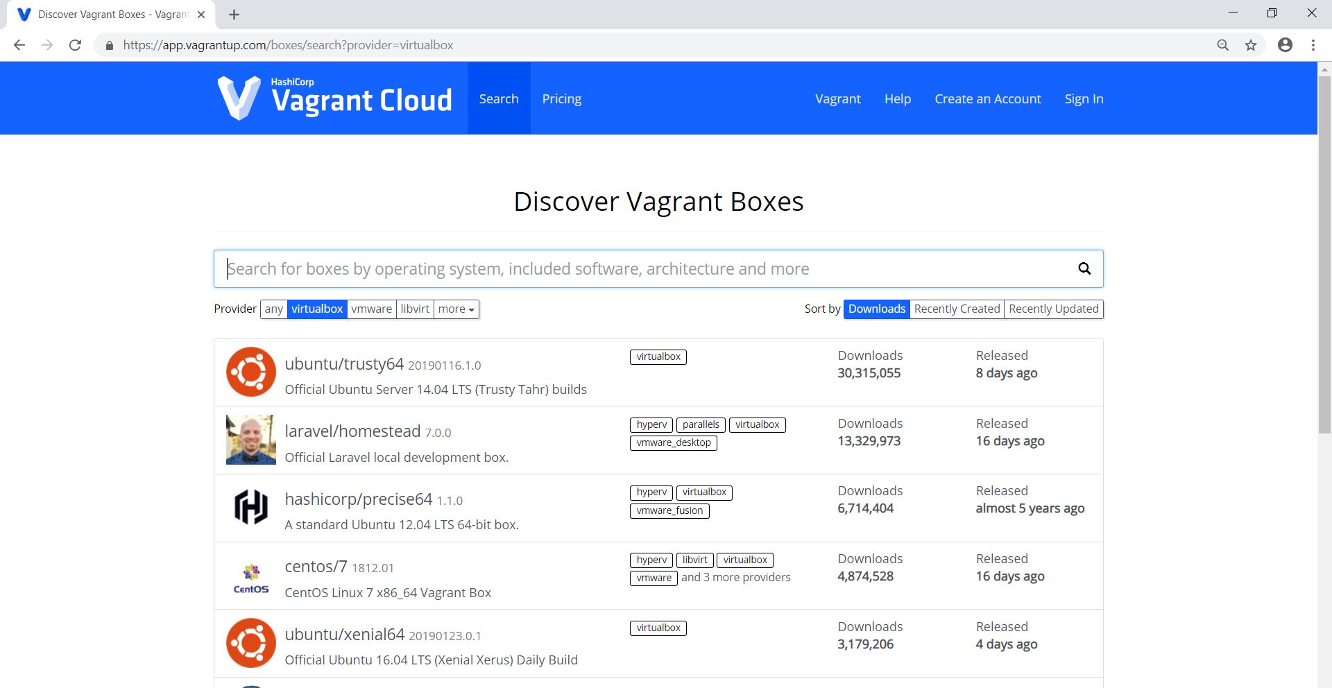Screen dimensions: 1332x688
Task: Click 'Official Laravel local development box.' description
Action: (x=397, y=458)
